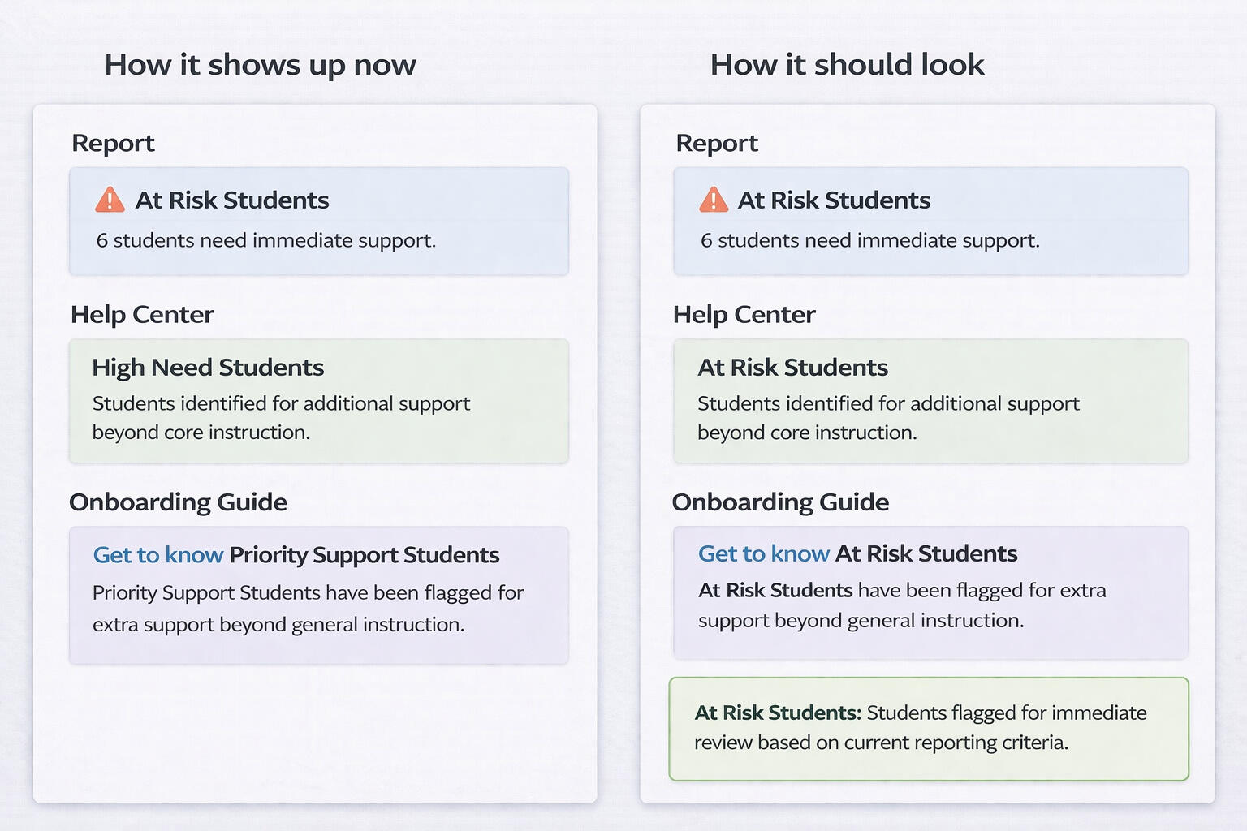
Task: Open the "Get to know" link before Priority Support Students
Action: tap(158, 555)
